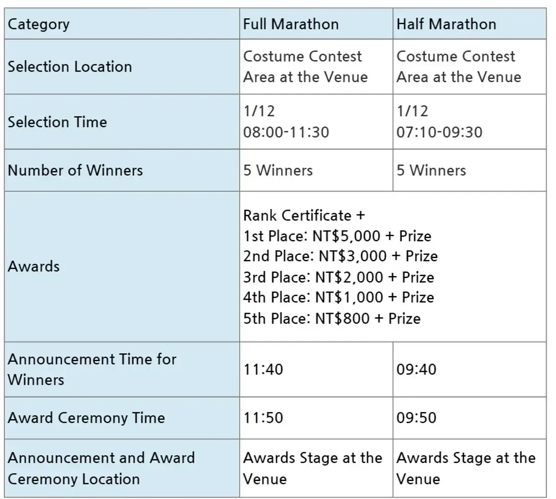
Task: Click the "Category" header cell
Action: 39,24
